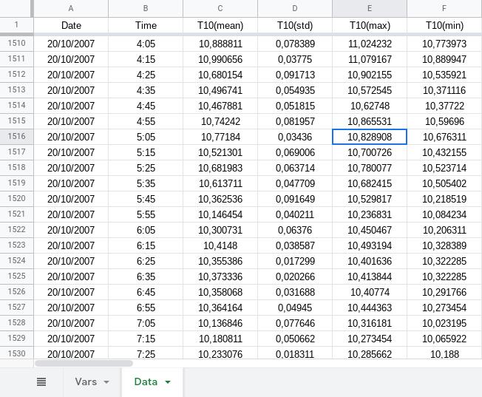Click the Time header cell

pos(146,25)
